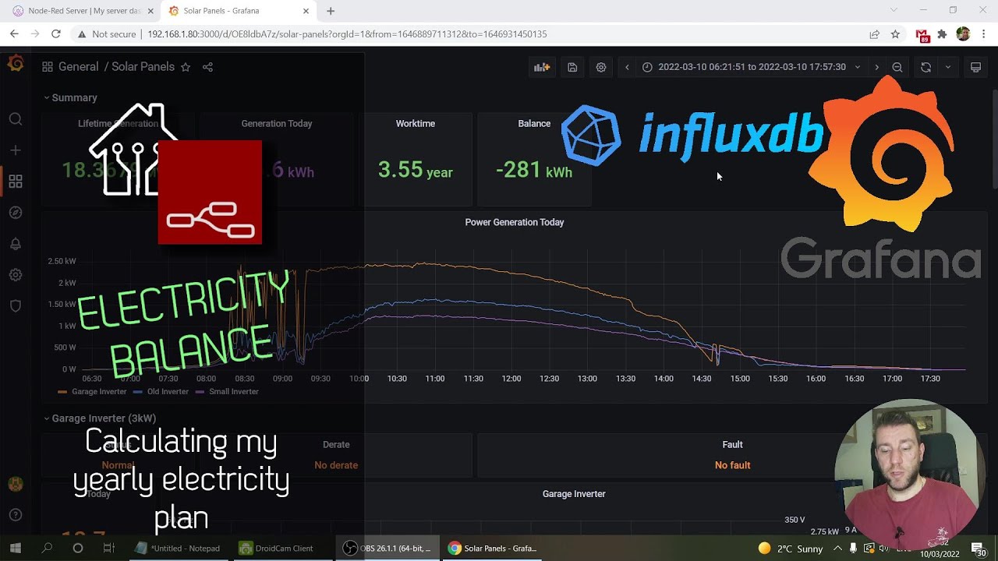Collapse the Summary row

point(70,98)
